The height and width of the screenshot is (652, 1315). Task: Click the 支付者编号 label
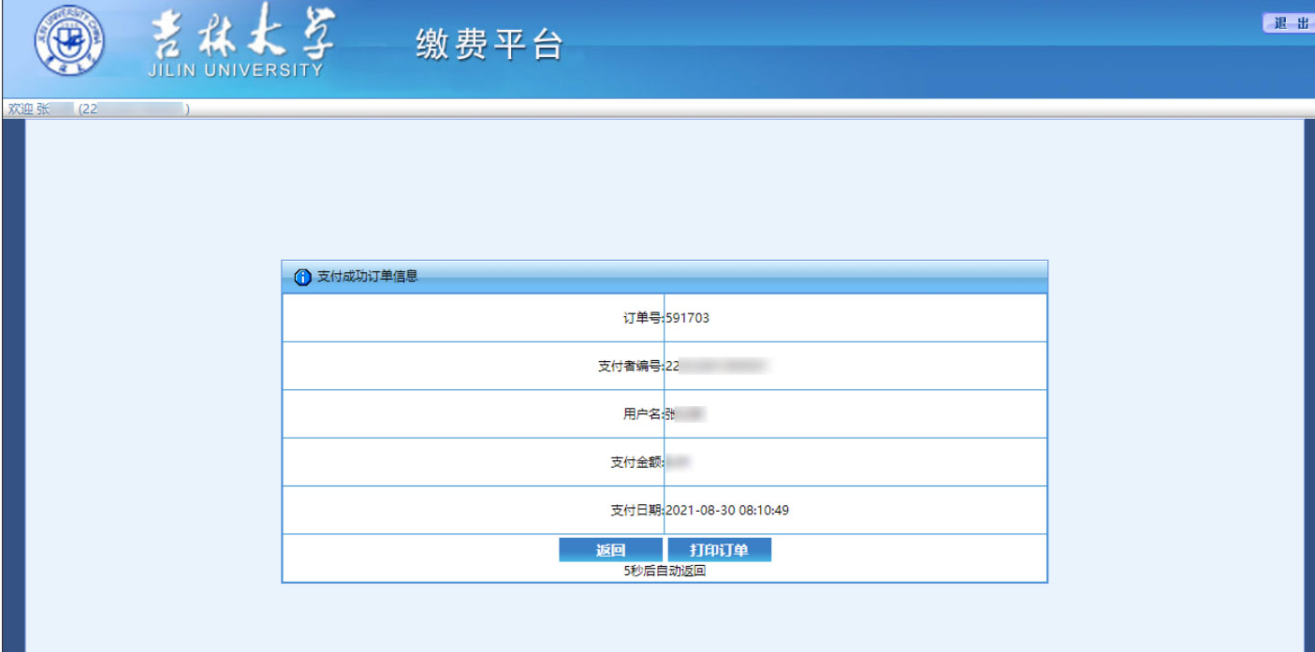tap(630, 366)
